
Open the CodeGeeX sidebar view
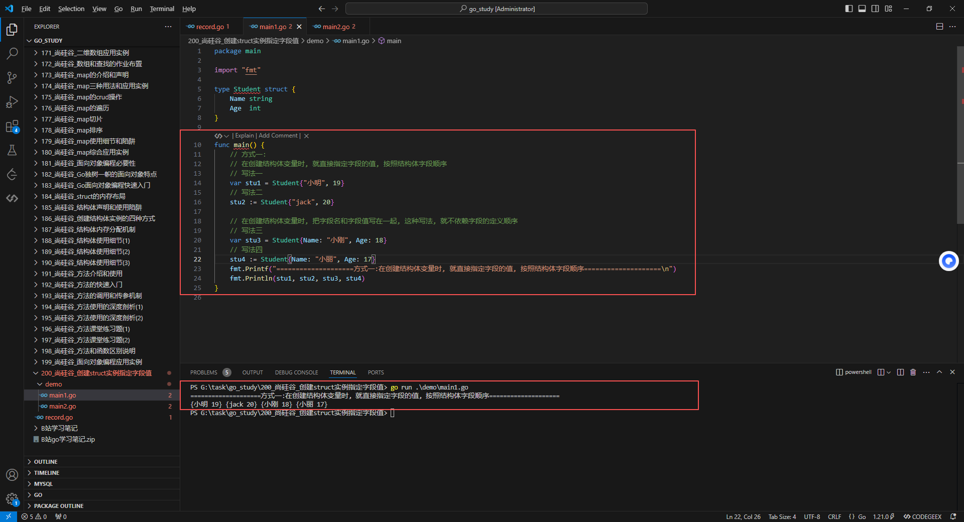point(12,198)
